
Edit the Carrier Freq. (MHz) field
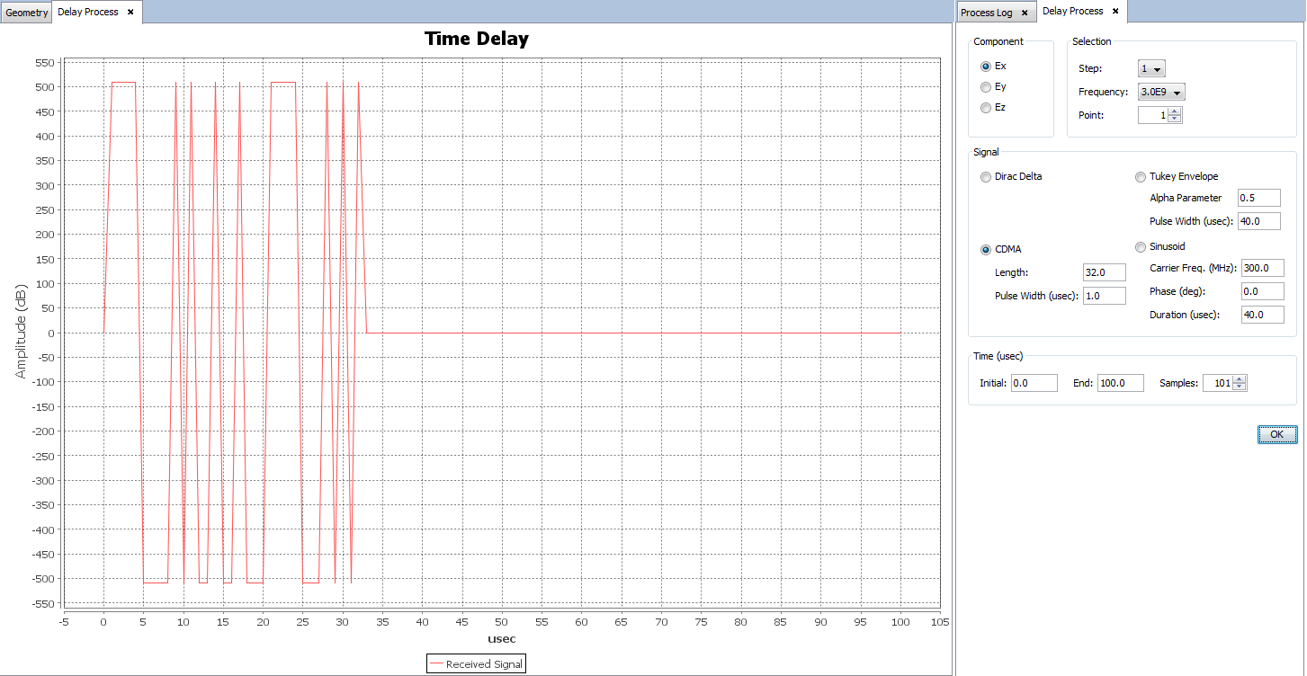pos(1262,268)
